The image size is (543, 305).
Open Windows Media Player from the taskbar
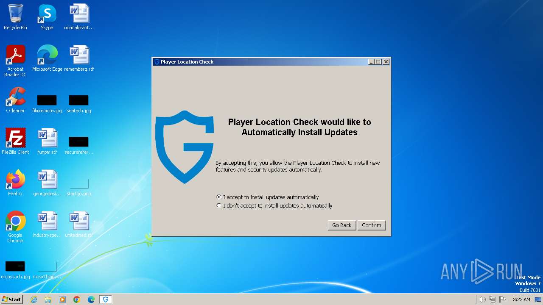coord(62,299)
